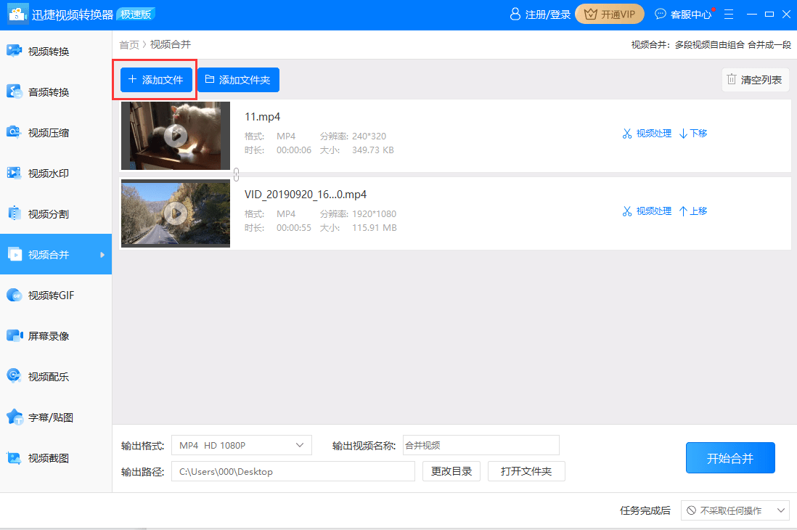
Task: Click the 349.73 KB size value
Action: [x=372, y=150]
